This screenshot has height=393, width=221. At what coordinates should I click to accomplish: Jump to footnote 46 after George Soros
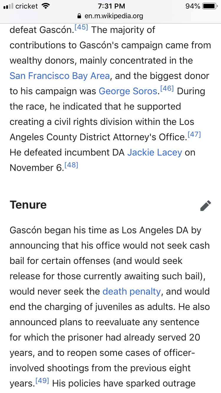pos(167,89)
